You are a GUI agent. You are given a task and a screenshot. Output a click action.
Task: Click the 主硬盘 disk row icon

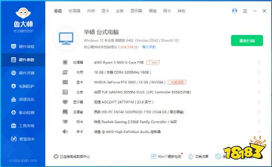(65, 112)
